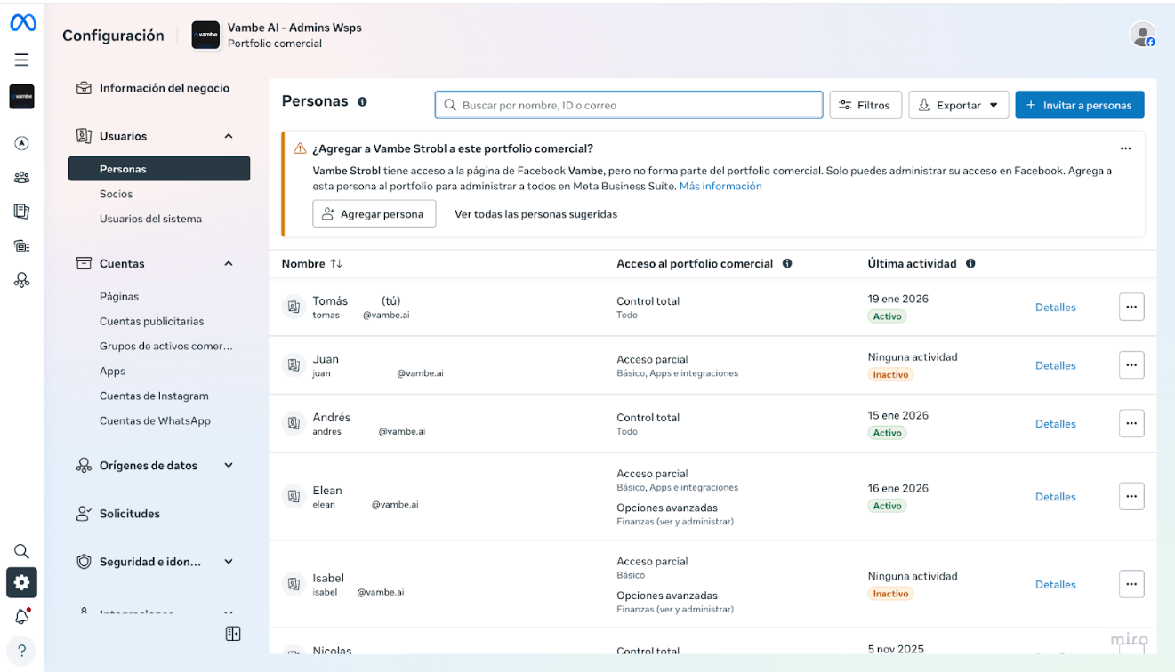Open the Exportar dropdown

958,105
